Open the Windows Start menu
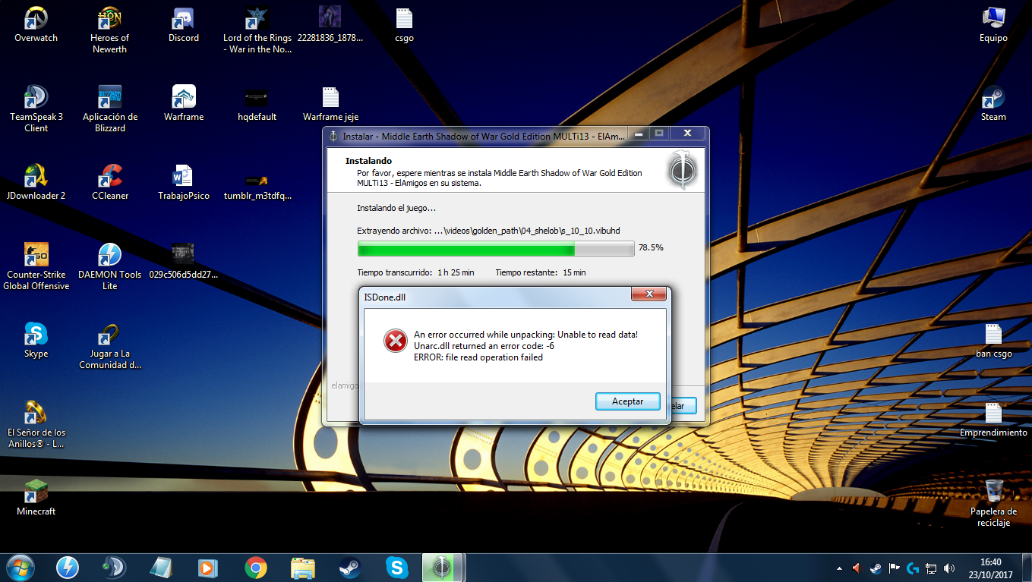1032x582 pixels. tap(19, 568)
